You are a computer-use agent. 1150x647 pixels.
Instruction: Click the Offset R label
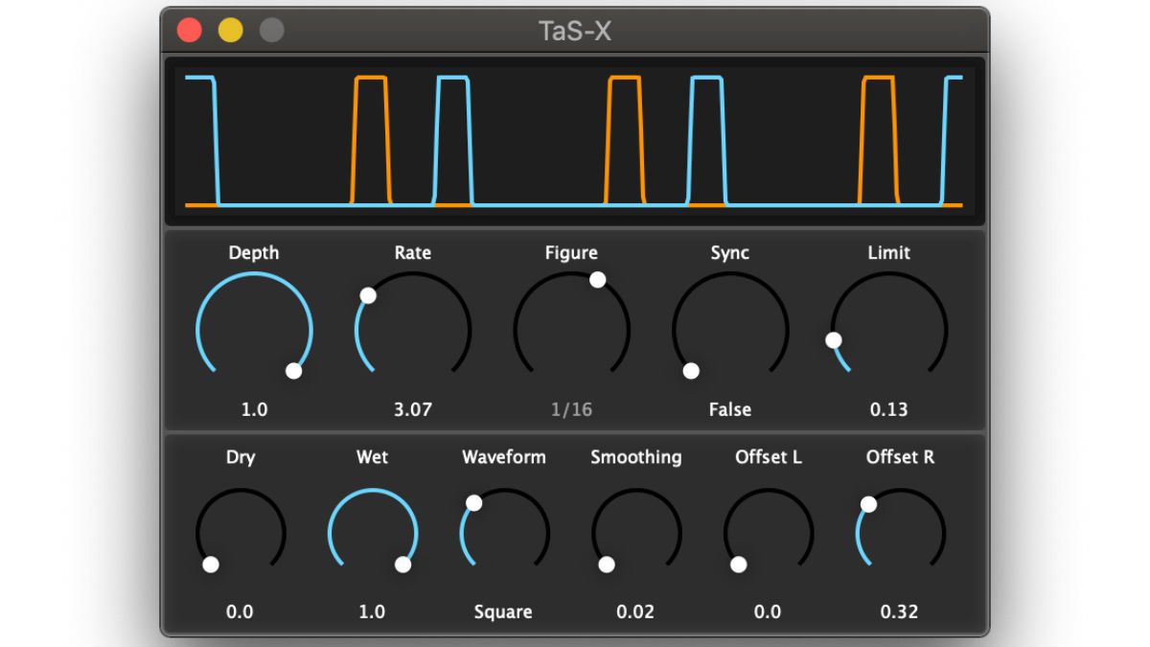[x=900, y=457]
